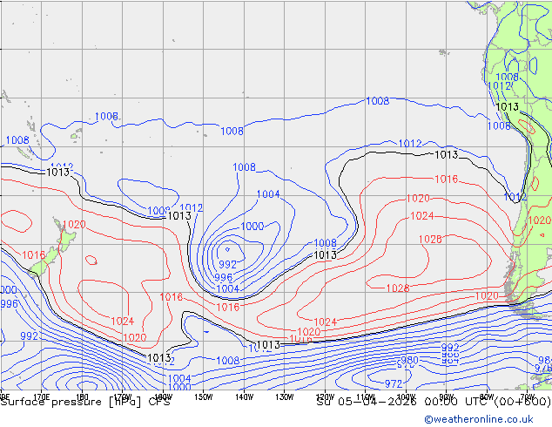
Task: Click the black 1013 label near Peru coast
Action: pos(508,106)
